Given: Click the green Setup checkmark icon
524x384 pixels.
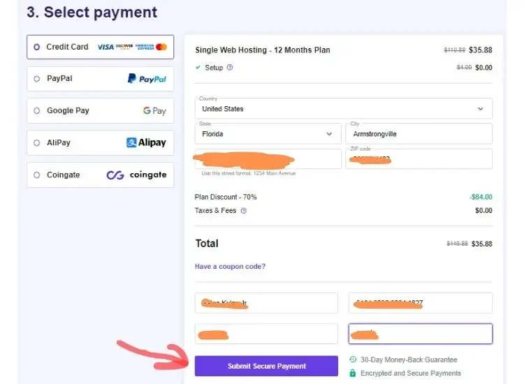Looking at the screenshot, I should [198, 68].
